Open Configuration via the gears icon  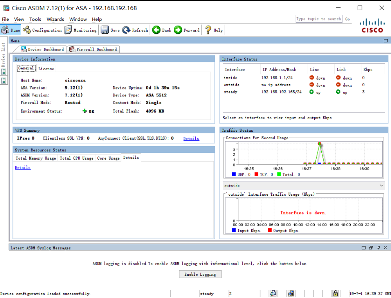click(27, 30)
